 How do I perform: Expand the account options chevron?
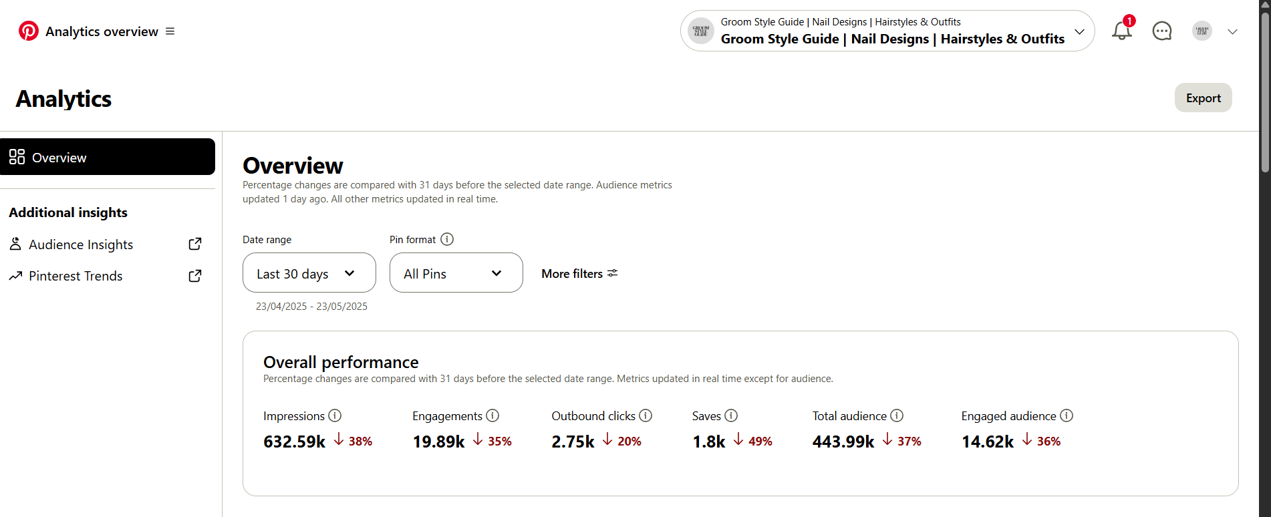1233,31
